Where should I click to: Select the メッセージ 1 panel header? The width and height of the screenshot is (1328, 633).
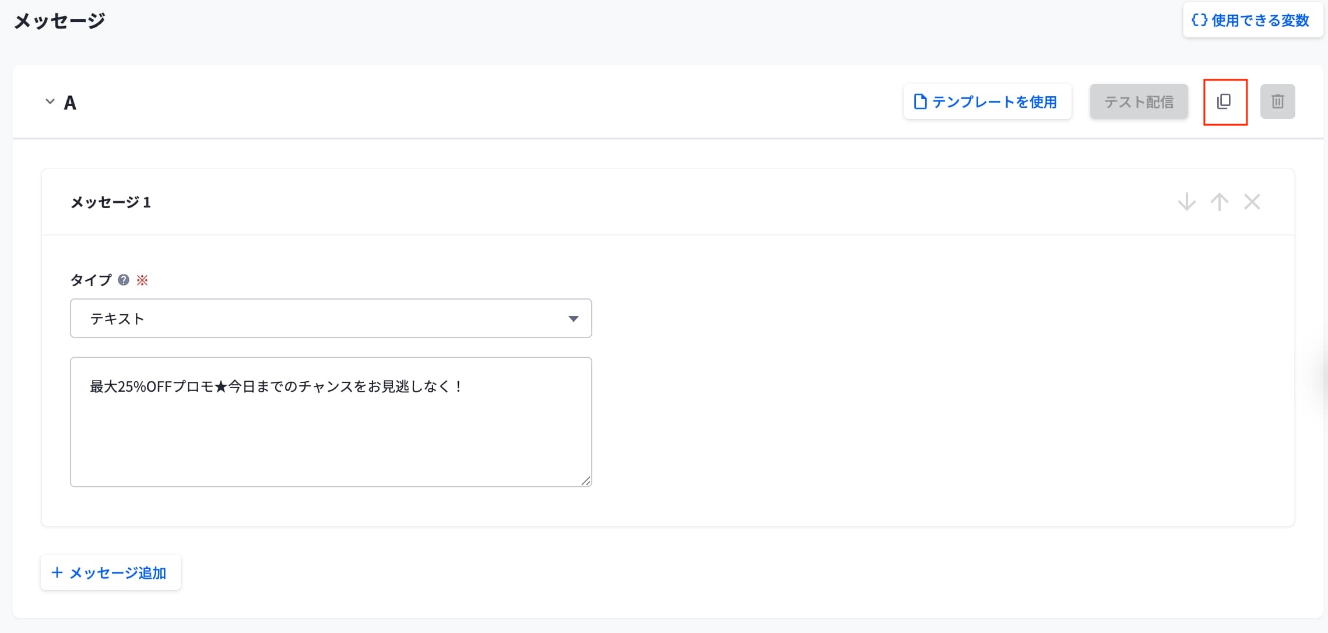coord(111,202)
